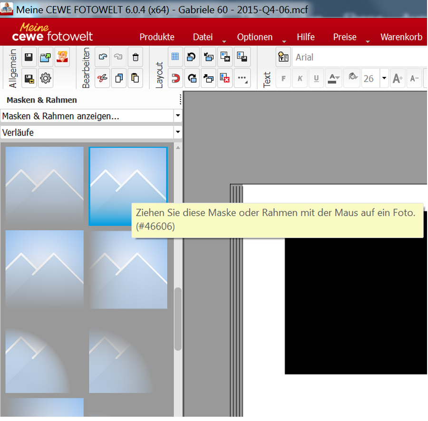Viewport: 428px width, 421px height.
Task: Select the highlighted blue gradient mask thumbnail
Action: 127,185
